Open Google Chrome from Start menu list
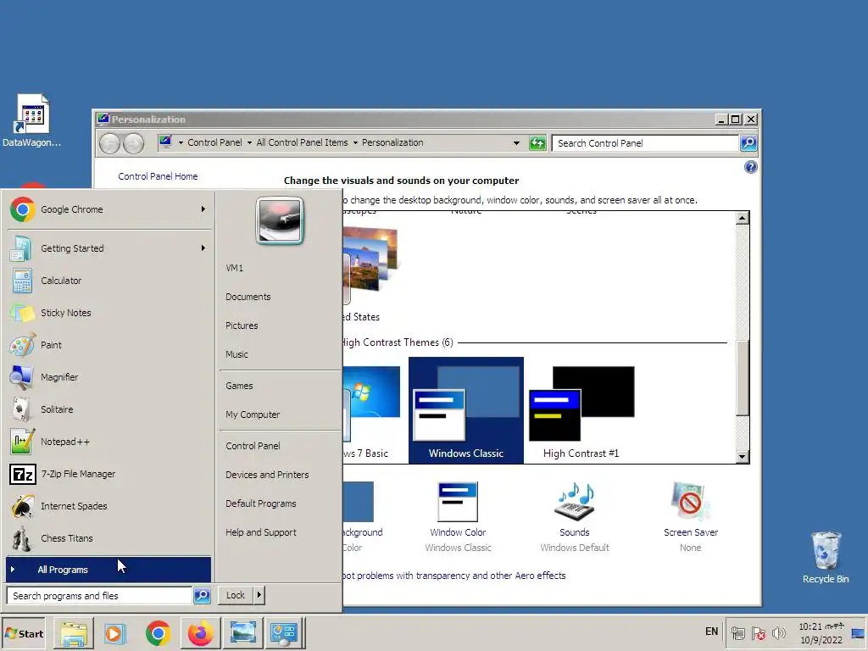This screenshot has height=651, width=868. coord(108,209)
